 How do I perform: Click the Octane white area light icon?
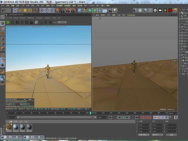(x=160, y=10)
